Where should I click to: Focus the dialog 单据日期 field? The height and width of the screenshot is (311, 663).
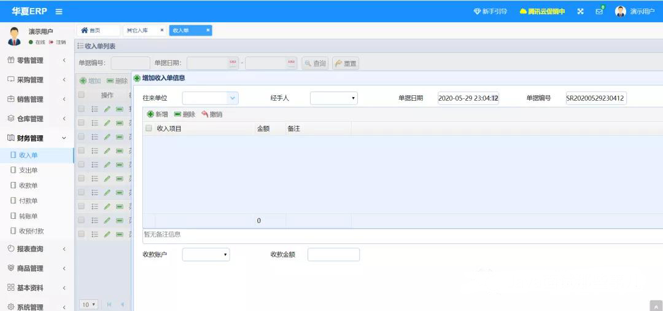(468, 98)
